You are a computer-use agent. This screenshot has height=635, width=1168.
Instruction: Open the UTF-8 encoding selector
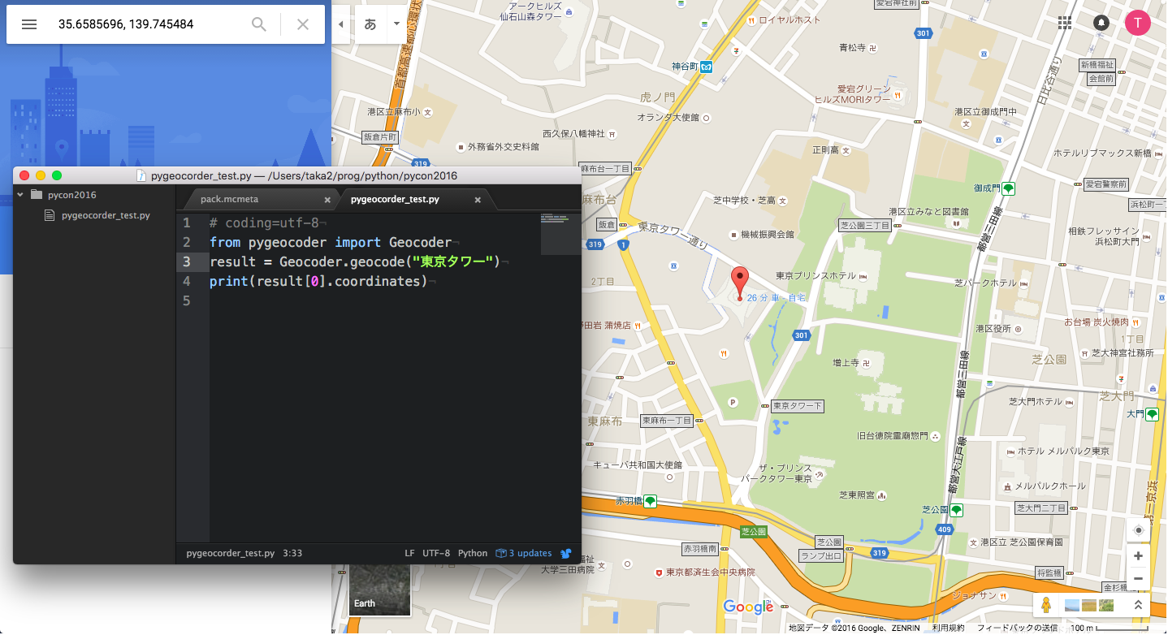click(436, 553)
